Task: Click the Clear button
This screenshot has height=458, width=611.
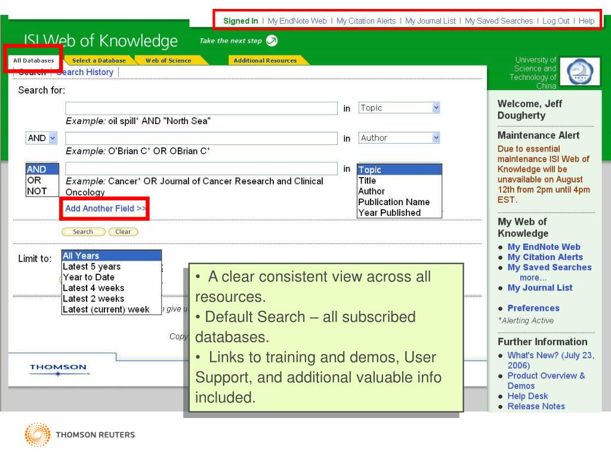Action: [123, 232]
